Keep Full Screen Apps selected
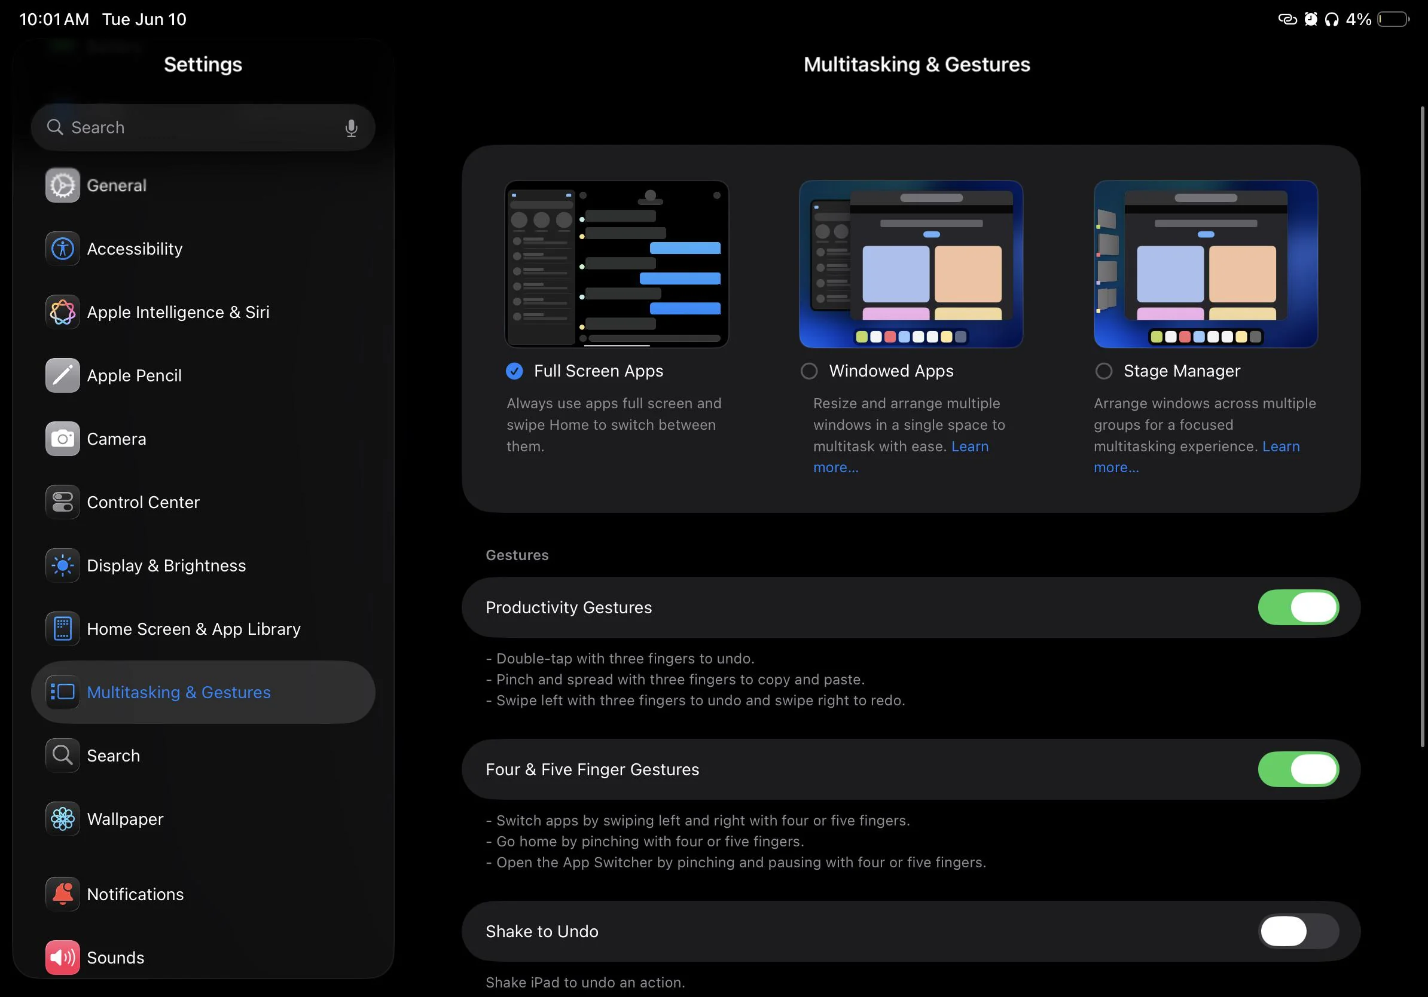 point(514,371)
